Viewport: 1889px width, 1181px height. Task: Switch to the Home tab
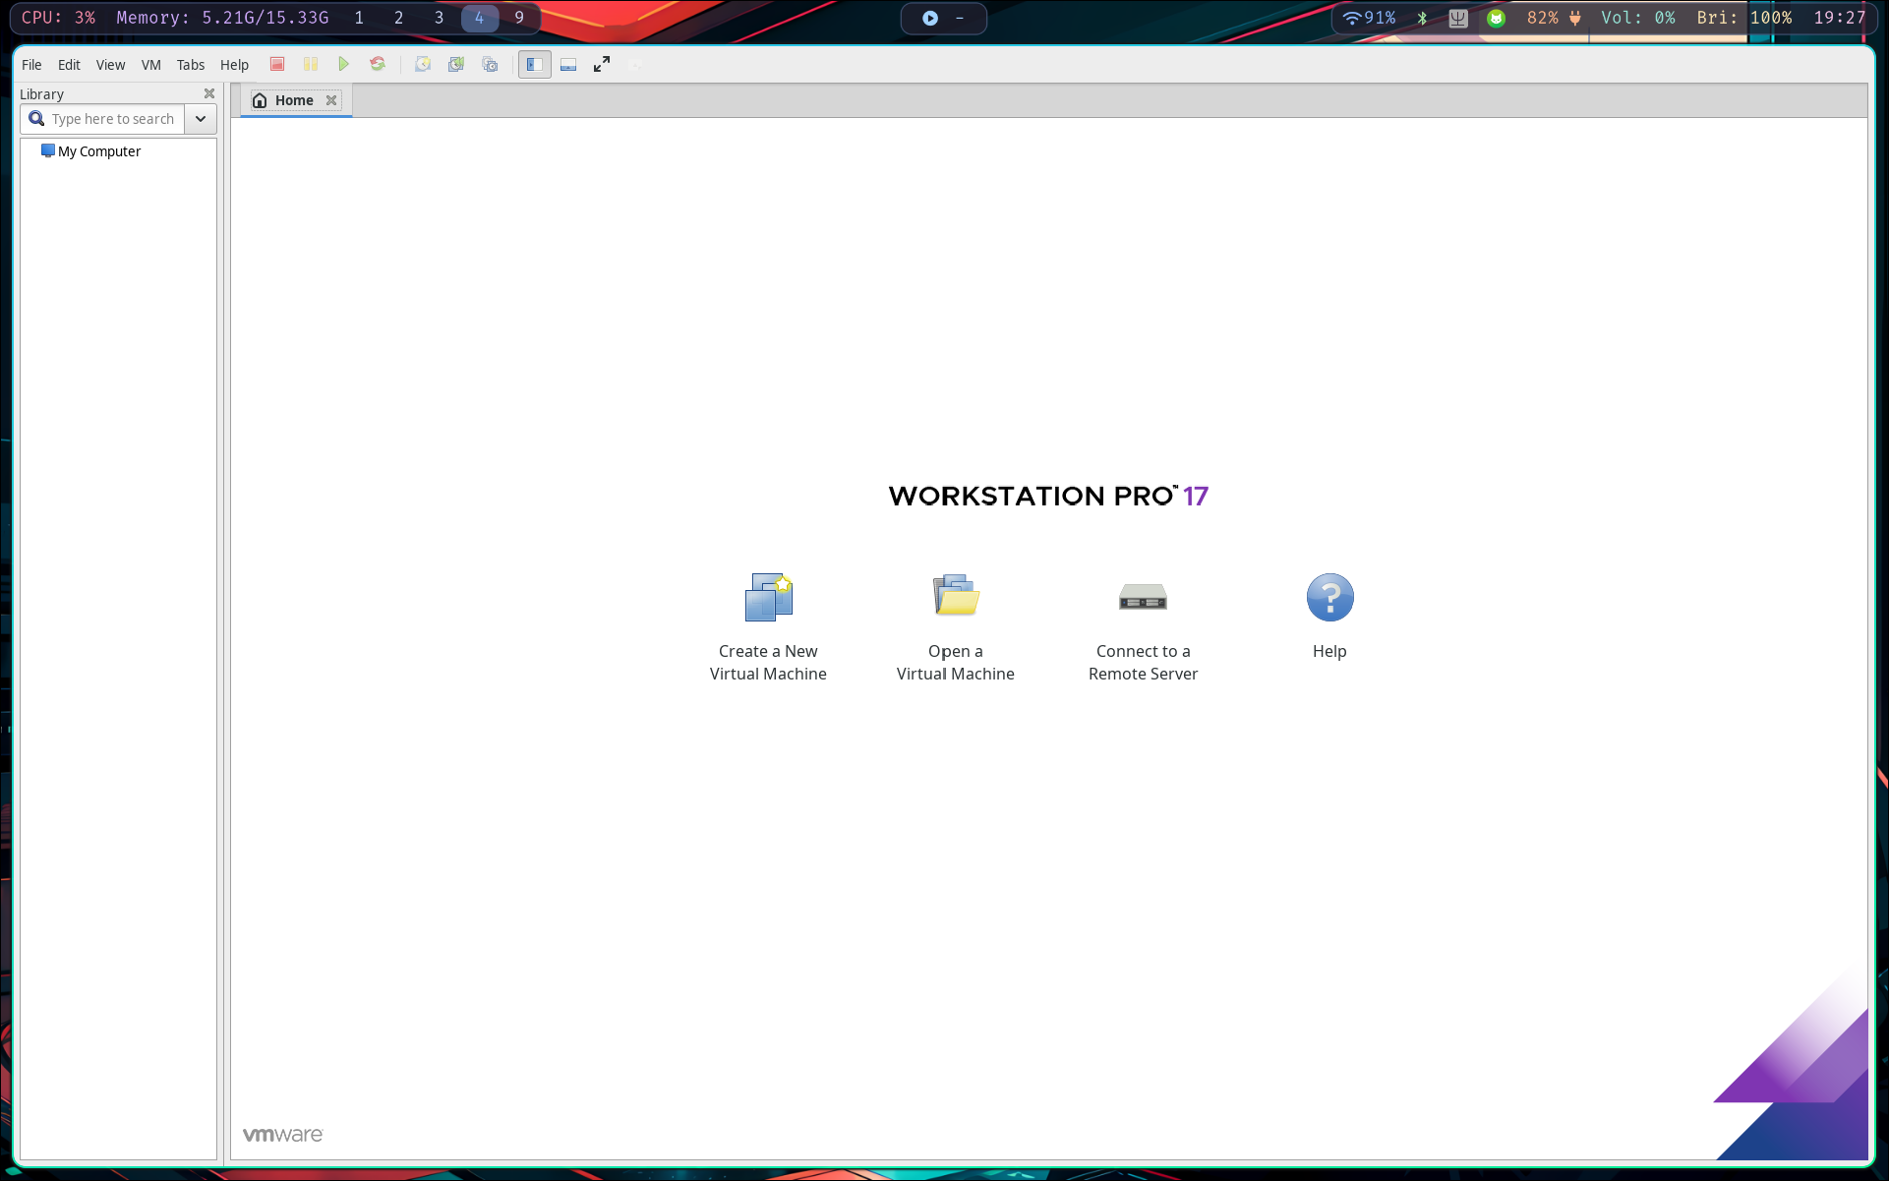[292, 99]
